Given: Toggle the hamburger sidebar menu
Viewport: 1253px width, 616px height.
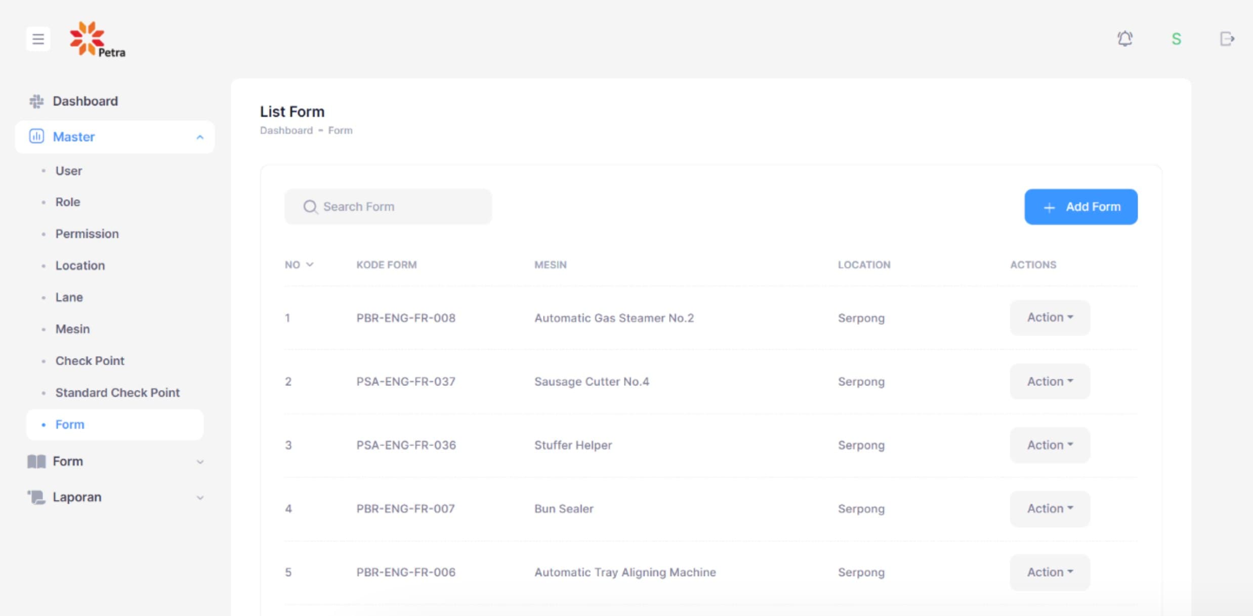Looking at the screenshot, I should 38,39.
